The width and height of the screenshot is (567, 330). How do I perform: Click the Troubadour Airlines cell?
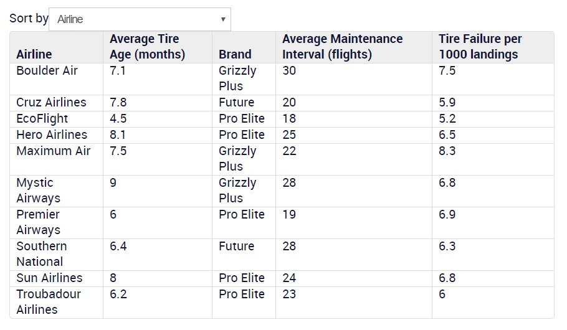(49, 301)
